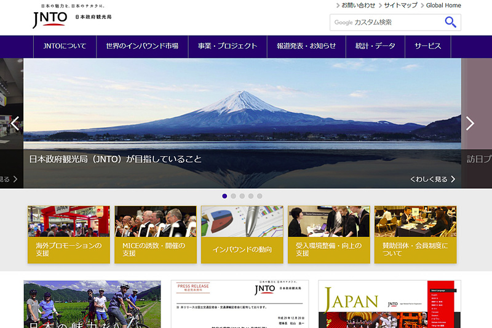Select the fourth carousel dot indicator
The width and height of the screenshot is (492, 328).
tap(251, 196)
